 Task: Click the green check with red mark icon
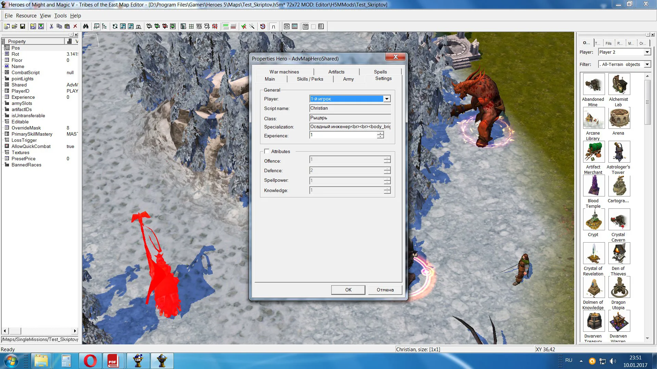(x=244, y=26)
